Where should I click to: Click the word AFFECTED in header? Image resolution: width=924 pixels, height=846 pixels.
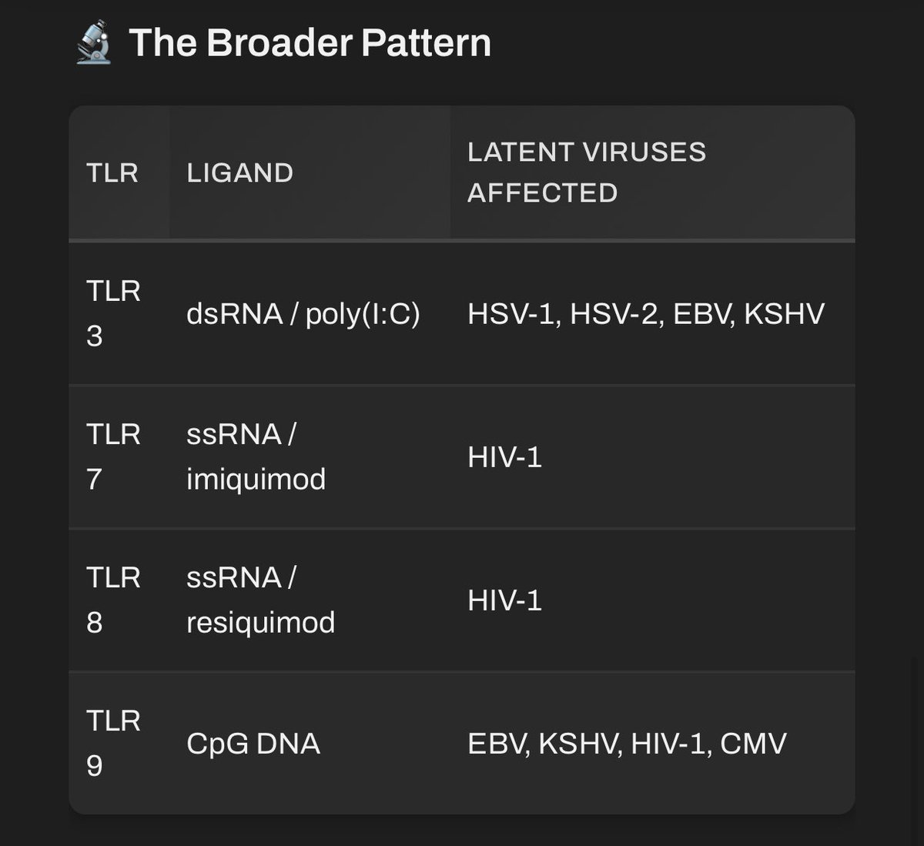click(542, 193)
